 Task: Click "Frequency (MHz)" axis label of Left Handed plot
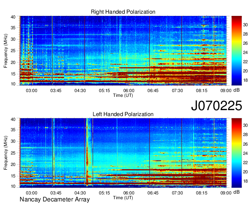click(6, 153)
